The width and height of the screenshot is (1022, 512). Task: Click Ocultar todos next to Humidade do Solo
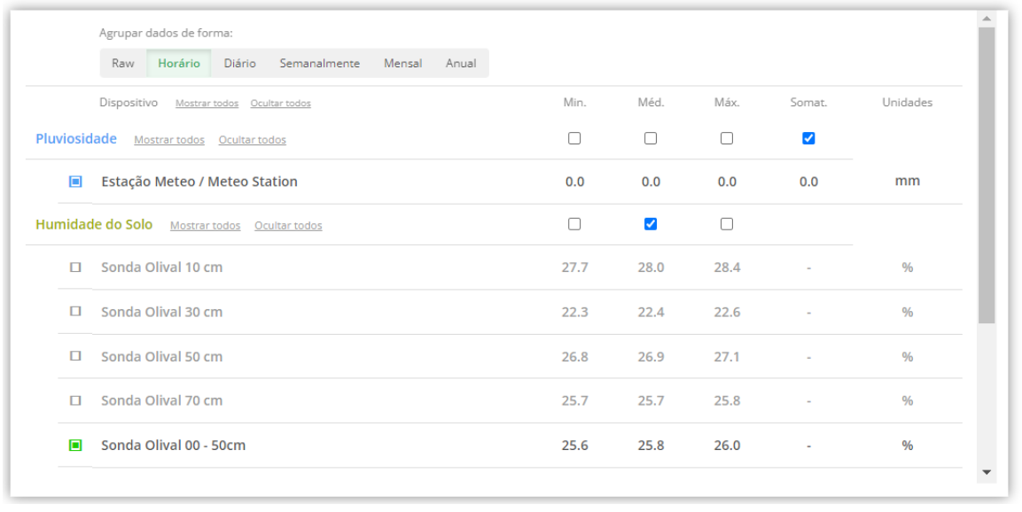pyautogui.click(x=288, y=225)
